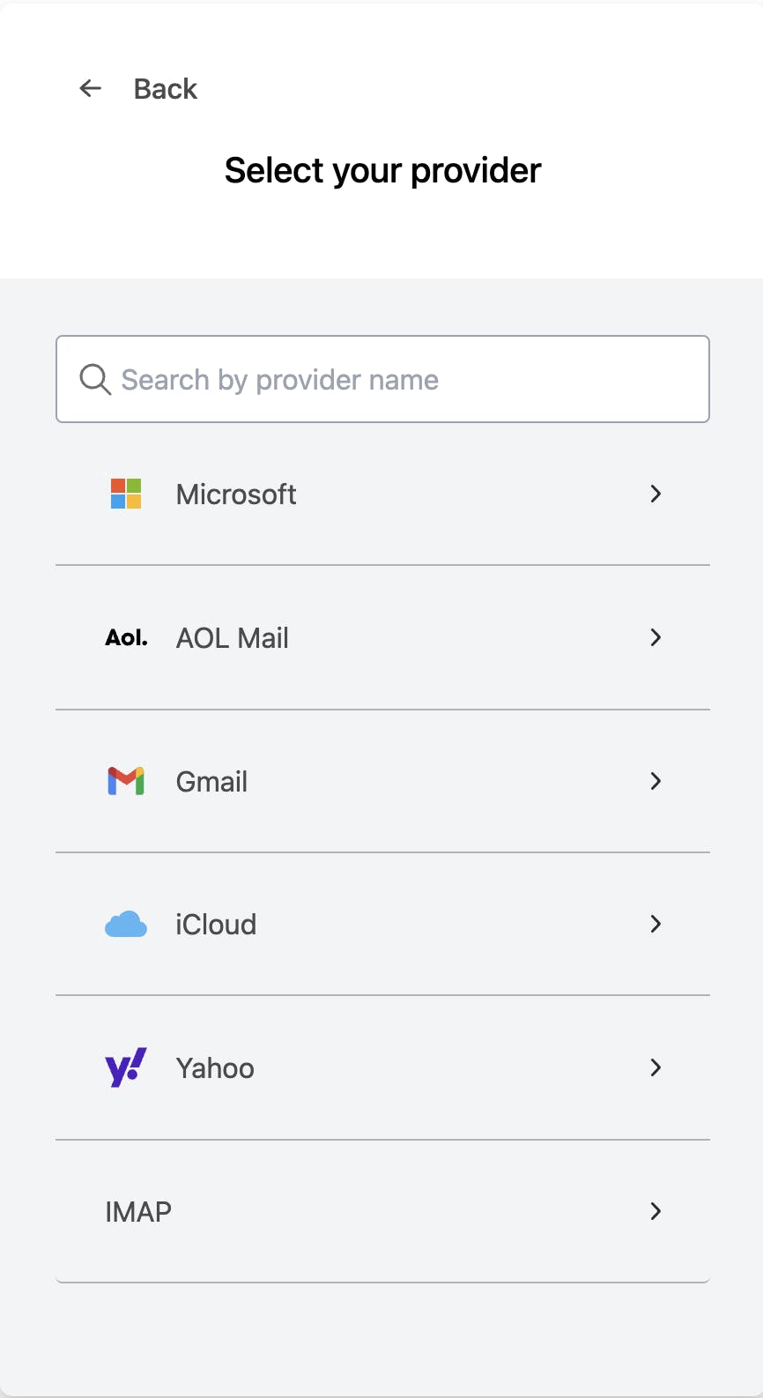Pick the IMAP provider option

pyautogui.click(x=138, y=1212)
